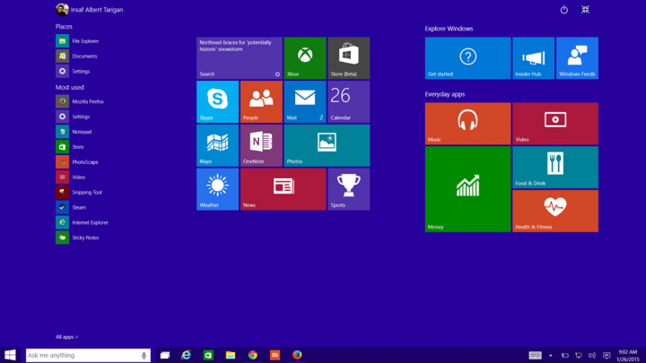
Task: Open the Get started tile
Action: pos(467,58)
